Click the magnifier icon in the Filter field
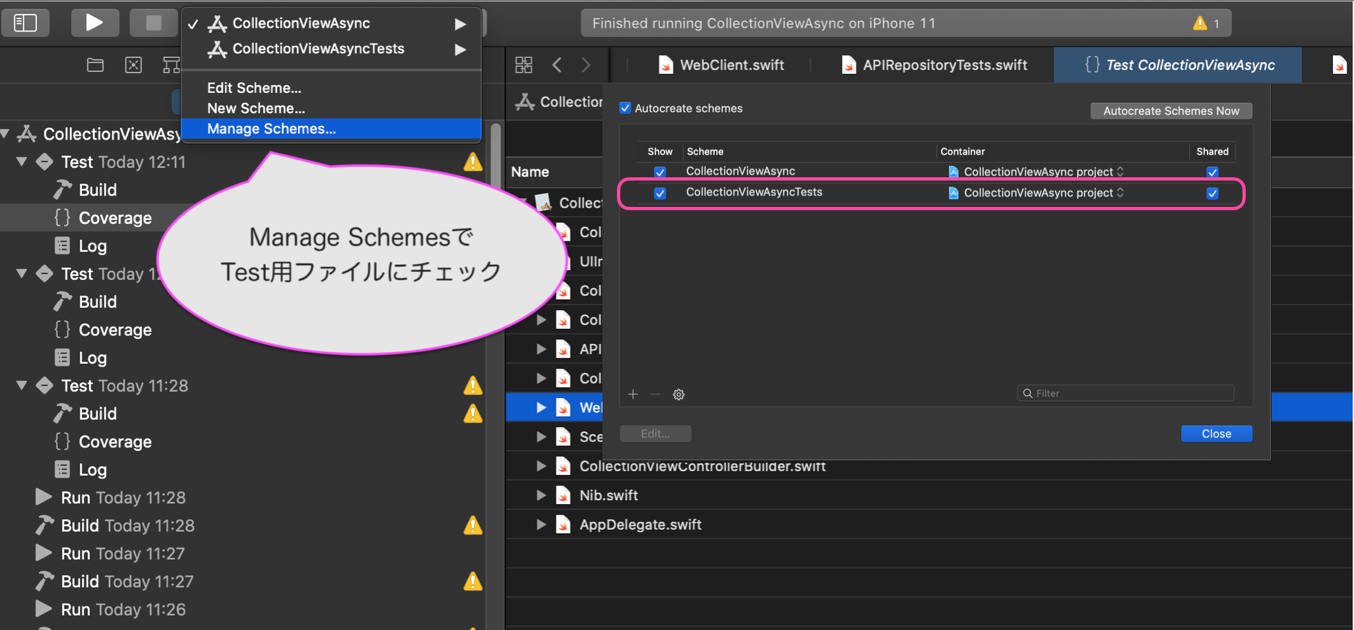This screenshot has height=630, width=1354. tap(1027, 393)
